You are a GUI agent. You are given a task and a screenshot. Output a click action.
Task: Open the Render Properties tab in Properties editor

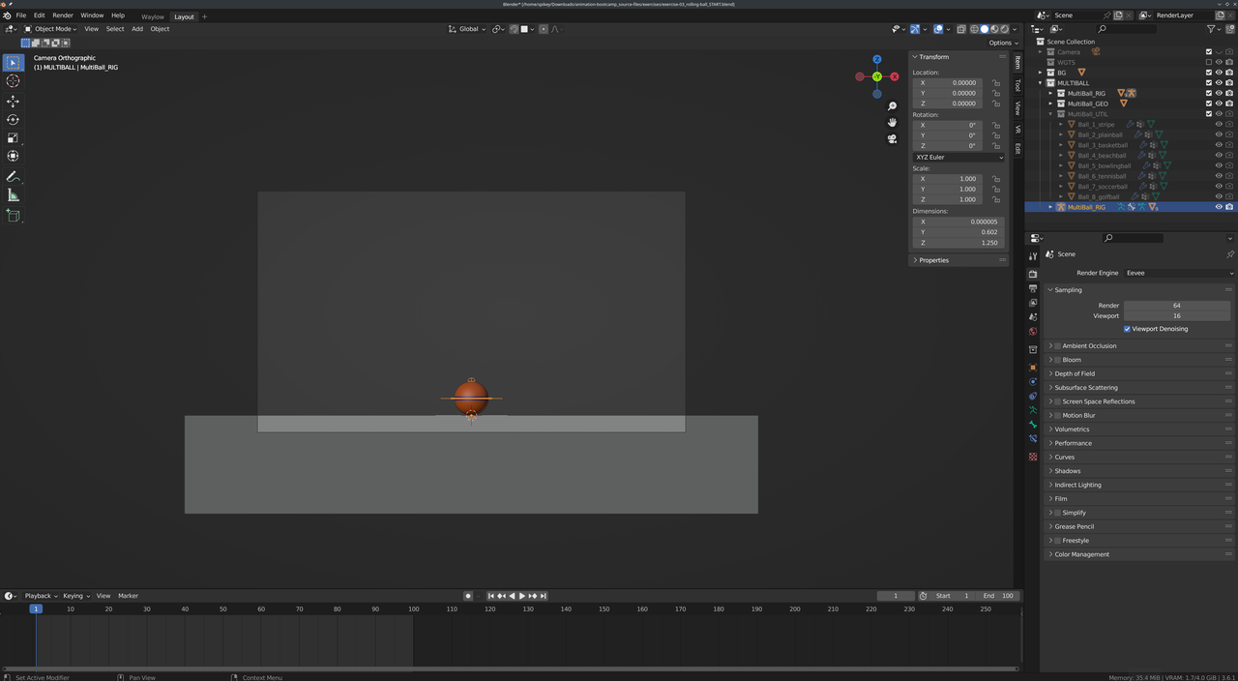1033,273
